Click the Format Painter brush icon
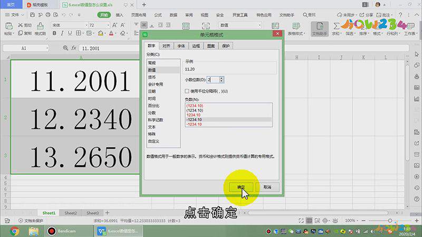Image resolution: width=422 pixels, height=237 pixels. pos(40,26)
